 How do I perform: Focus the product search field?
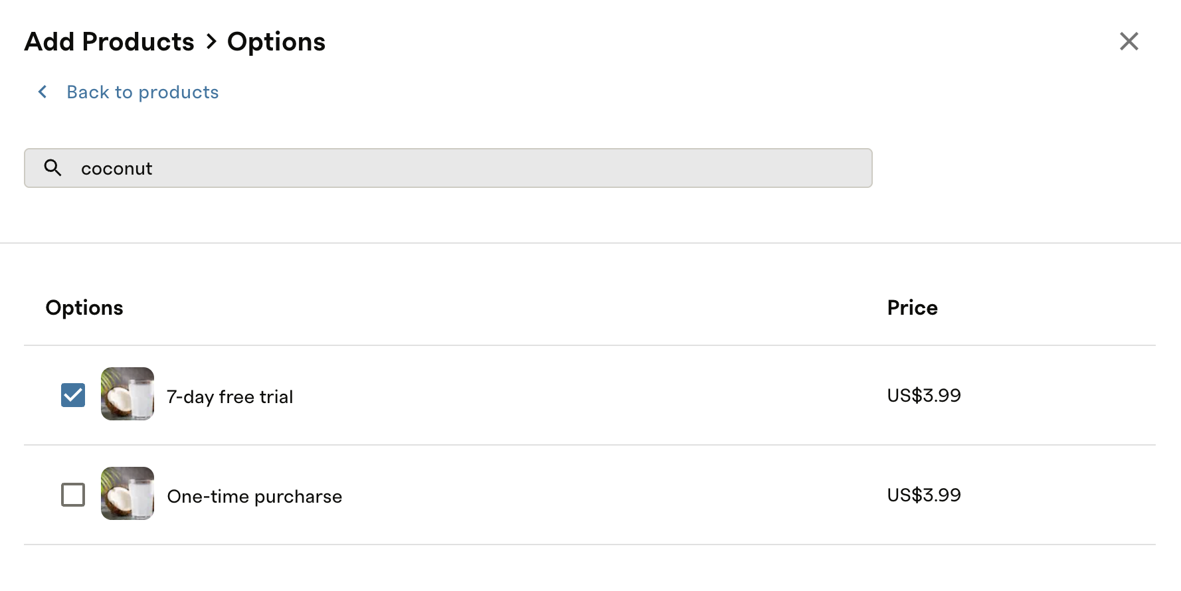pyautogui.click(x=448, y=168)
